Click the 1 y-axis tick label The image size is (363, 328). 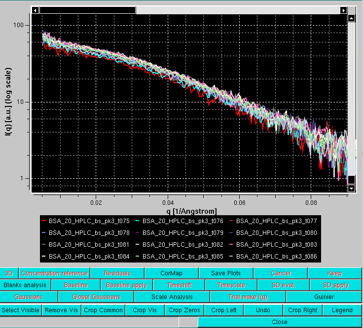click(x=22, y=178)
